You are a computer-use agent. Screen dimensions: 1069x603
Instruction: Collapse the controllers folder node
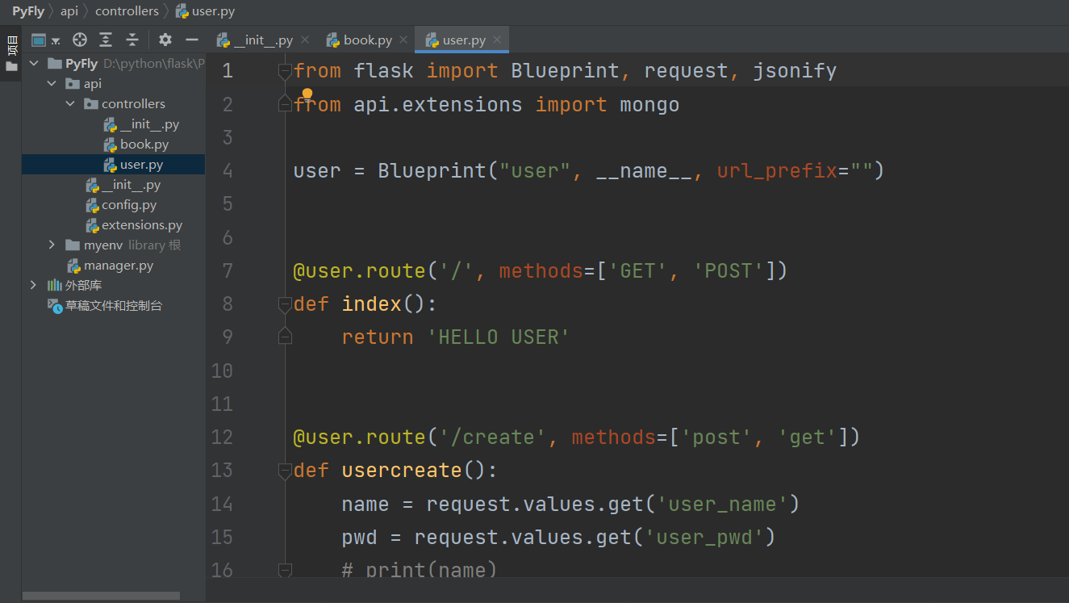pos(70,103)
